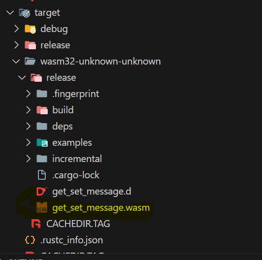Click the curly braces icon of .rustc_info.json
The height and width of the screenshot is (260, 262).
(30, 240)
